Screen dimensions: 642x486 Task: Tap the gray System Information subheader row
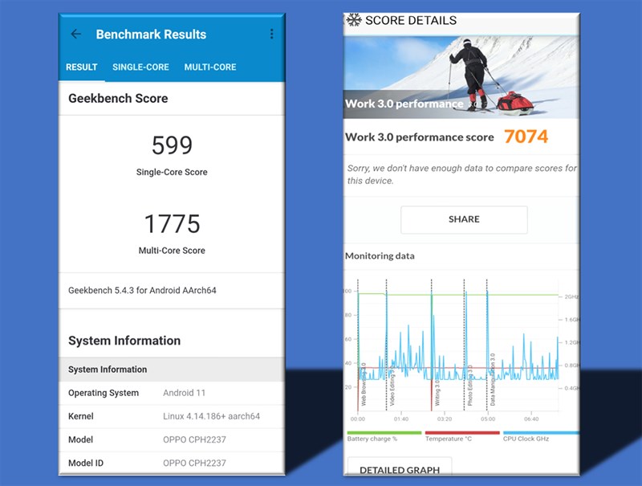[172, 370]
